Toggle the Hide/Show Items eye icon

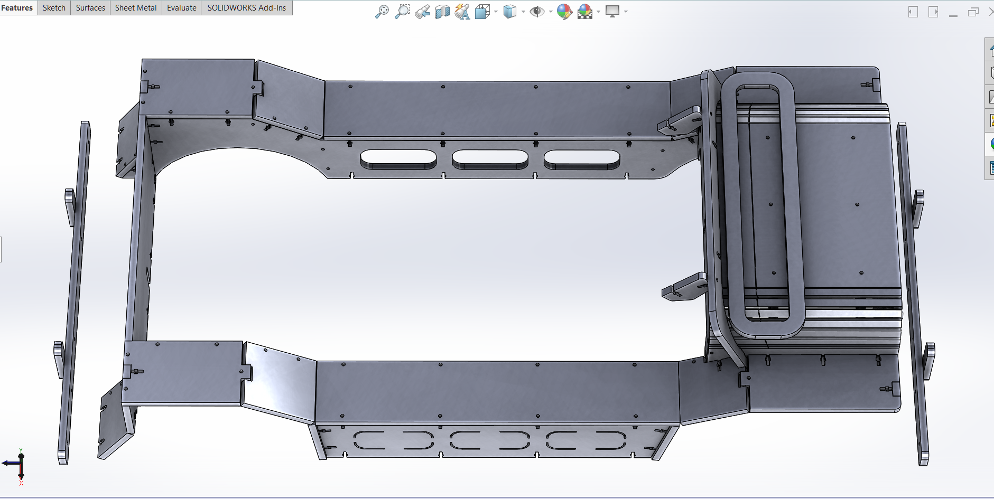[x=536, y=12]
